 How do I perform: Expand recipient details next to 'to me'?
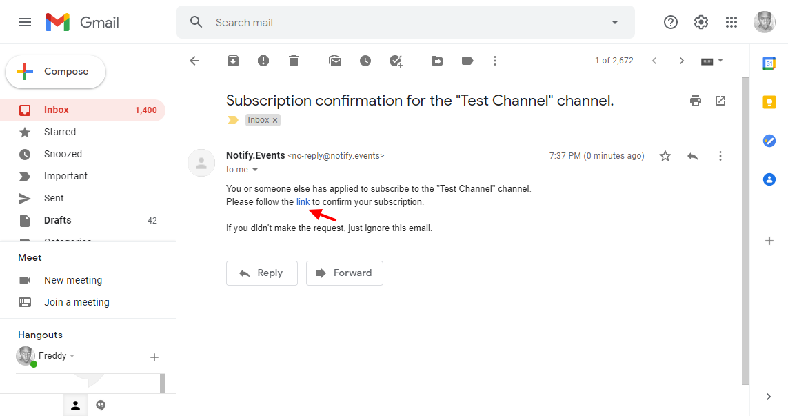(255, 170)
